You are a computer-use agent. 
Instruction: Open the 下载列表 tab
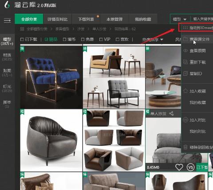coord(86,19)
